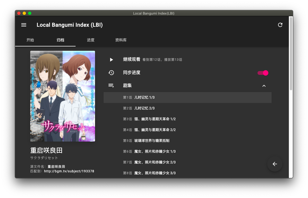Click the playlist icon beside 剧集

click(111, 86)
